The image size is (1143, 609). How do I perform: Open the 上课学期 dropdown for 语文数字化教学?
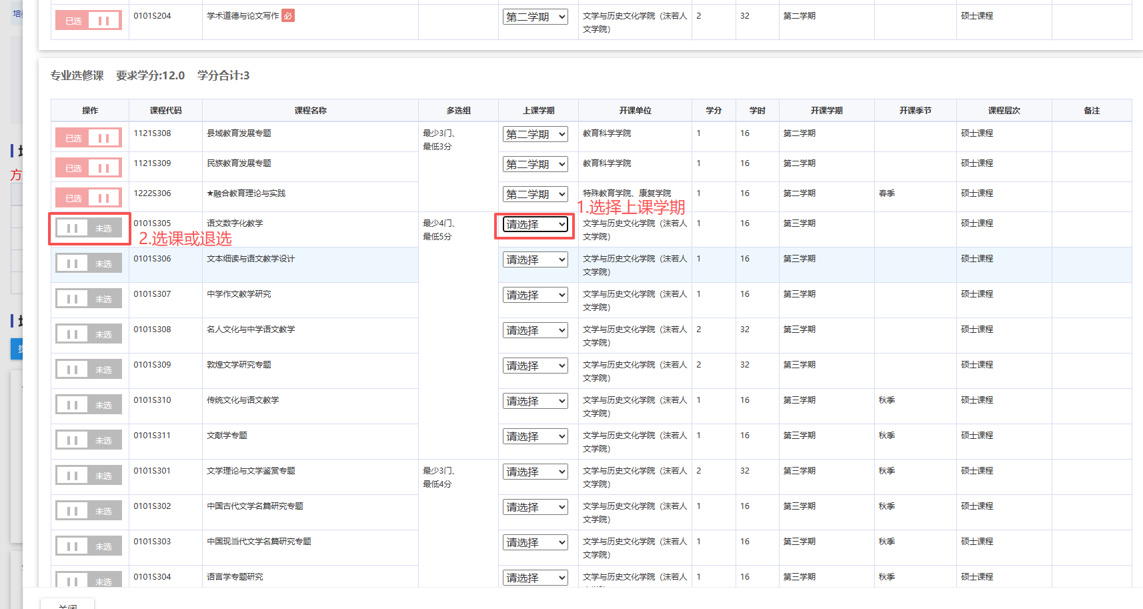point(535,225)
